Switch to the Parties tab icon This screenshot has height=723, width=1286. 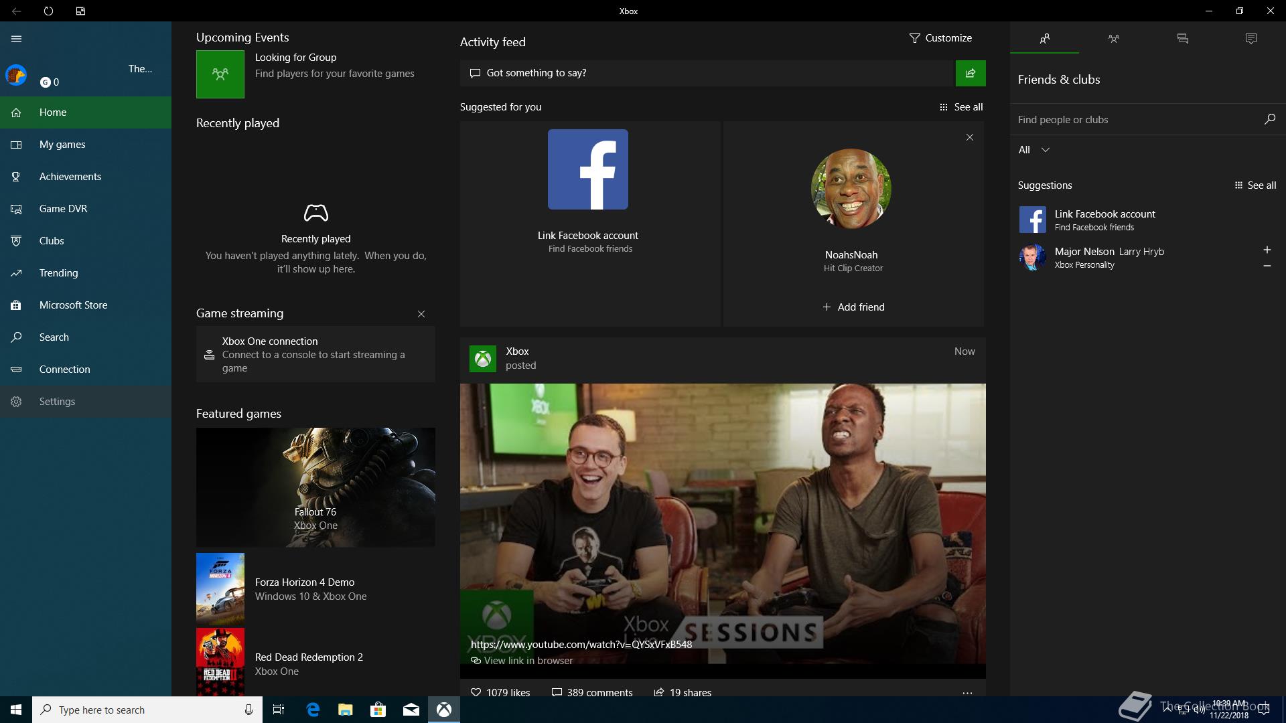click(1114, 39)
